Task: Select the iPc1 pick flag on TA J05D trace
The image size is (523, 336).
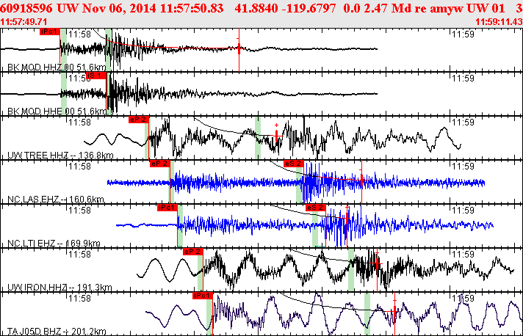Action: pos(203,296)
